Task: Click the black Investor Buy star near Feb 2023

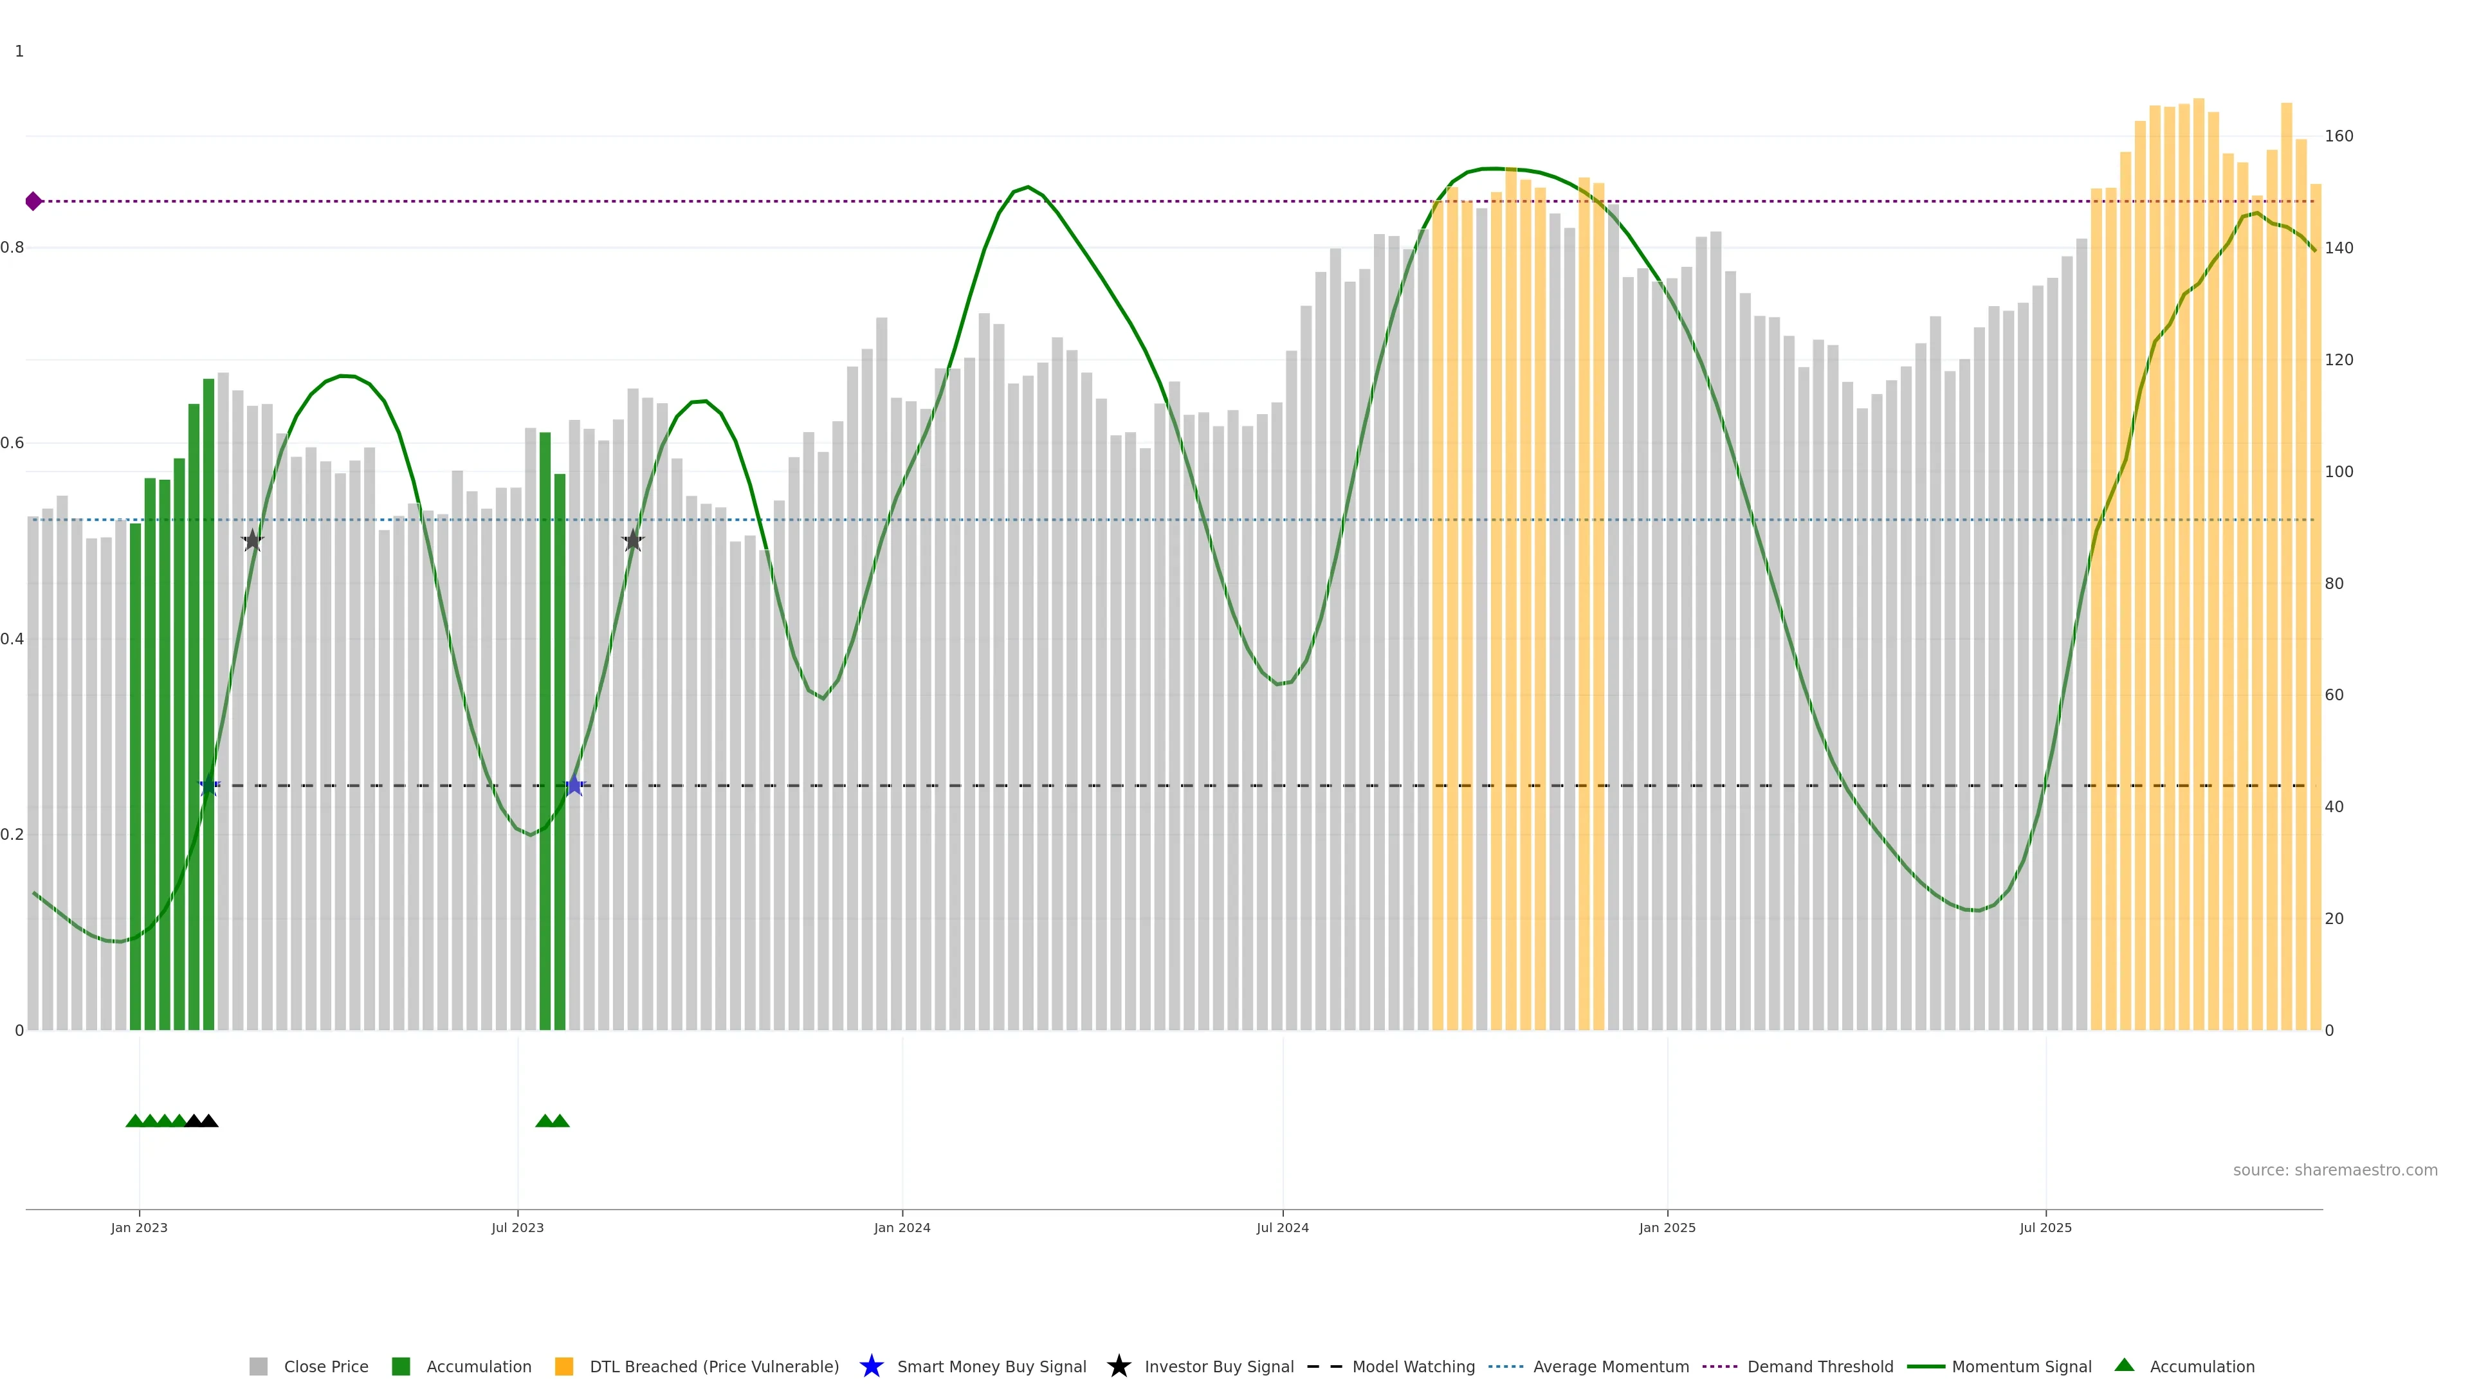Action: [252, 541]
